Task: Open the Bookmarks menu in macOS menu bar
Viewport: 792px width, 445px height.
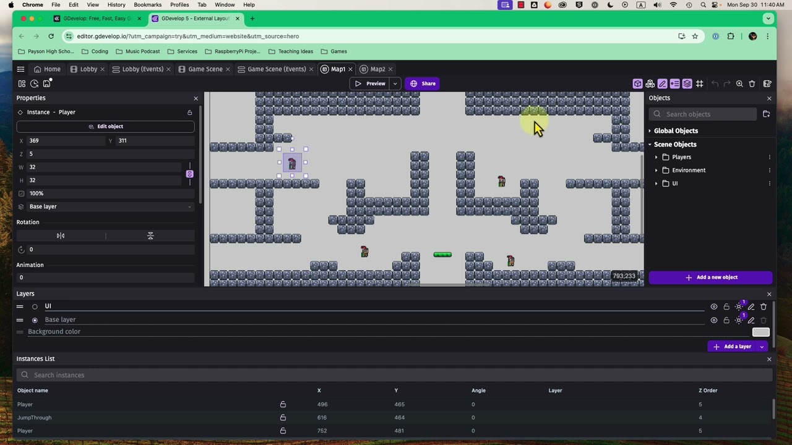Action: (147, 5)
